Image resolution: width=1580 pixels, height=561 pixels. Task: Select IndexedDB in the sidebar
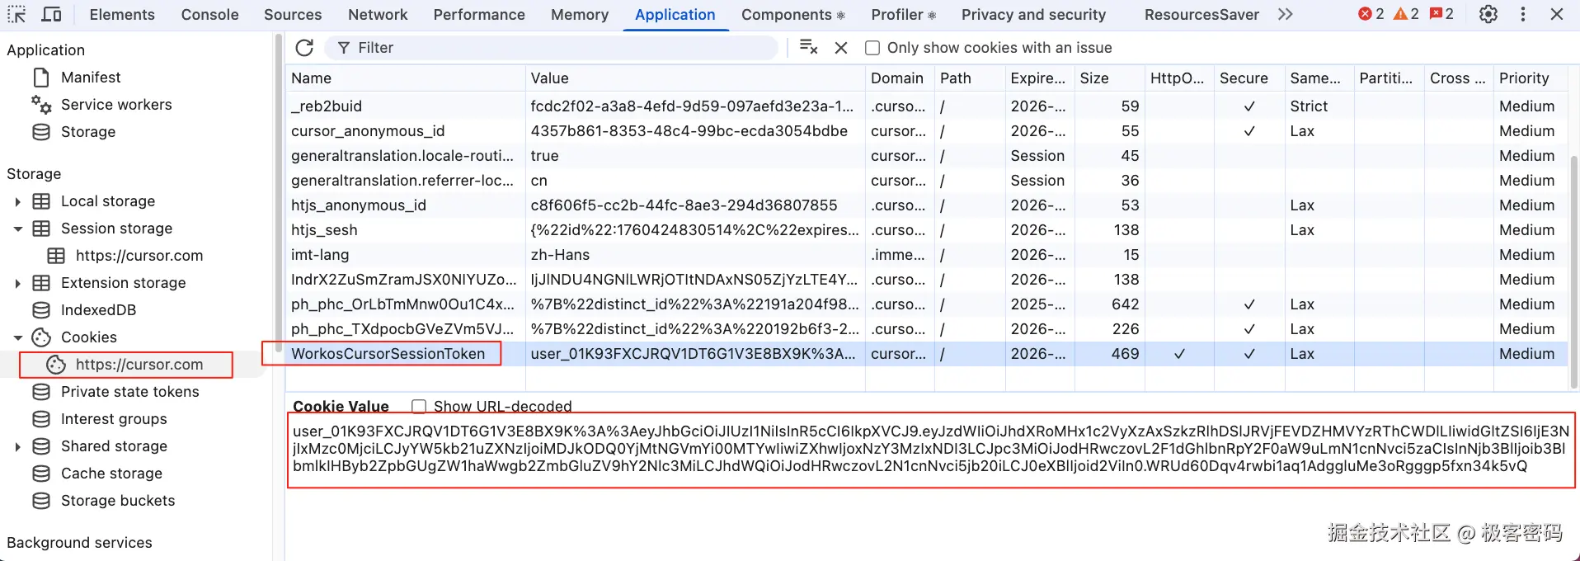[98, 310]
